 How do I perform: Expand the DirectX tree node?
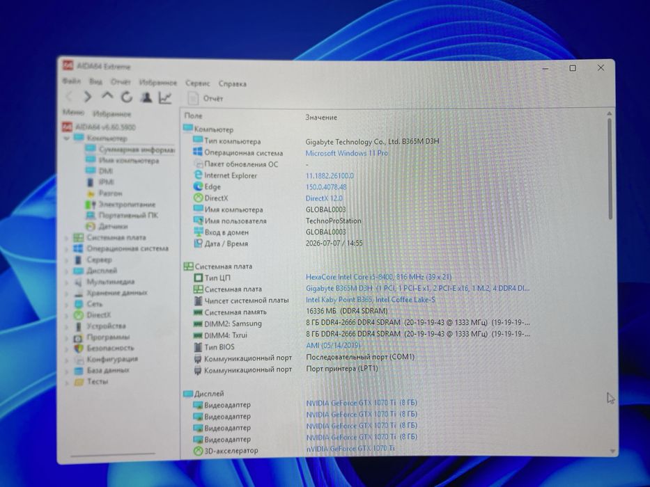[66, 316]
